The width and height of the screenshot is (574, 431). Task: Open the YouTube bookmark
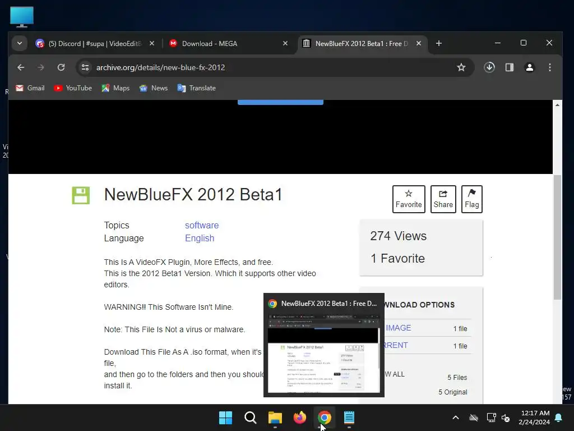pos(73,88)
